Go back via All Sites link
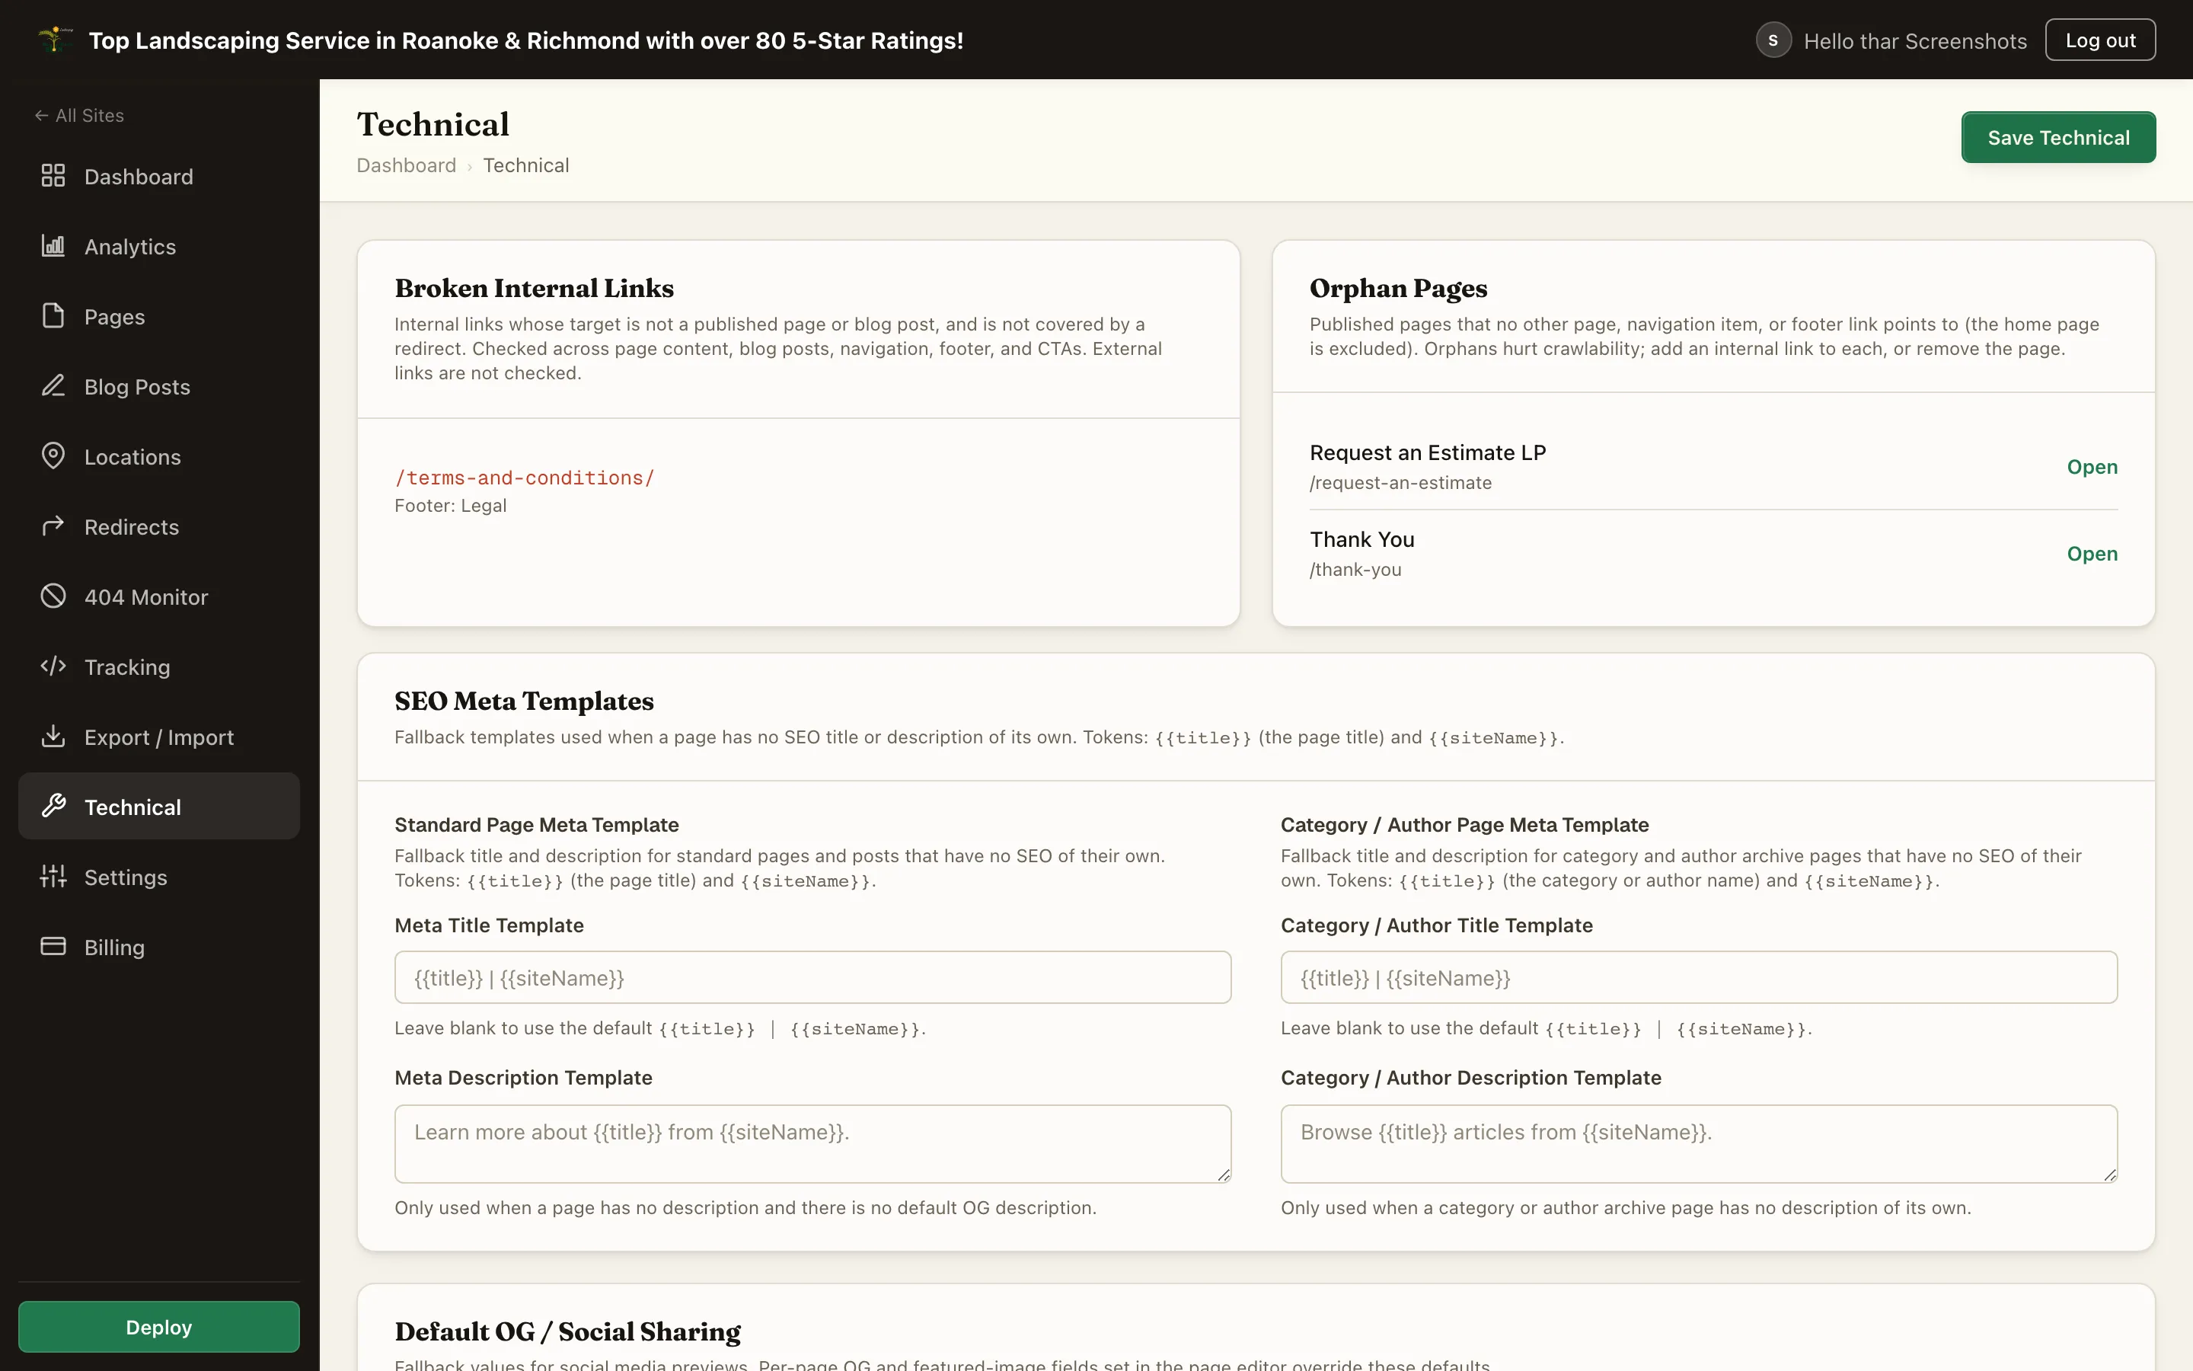Image resolution: width=2193 pixels, height=1371 pixels. 79,115
